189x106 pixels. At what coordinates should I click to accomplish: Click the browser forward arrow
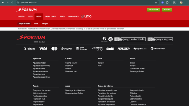pyautogui.click(x=8, y=3)
